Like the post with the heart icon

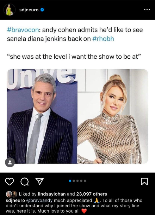pos(10,182)
